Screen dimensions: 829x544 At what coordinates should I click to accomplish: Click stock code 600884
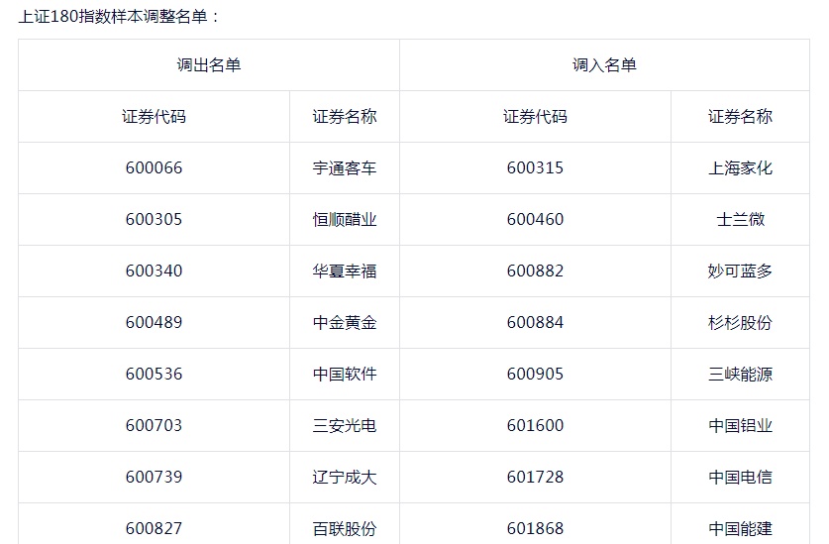click(x=535, y=322)
